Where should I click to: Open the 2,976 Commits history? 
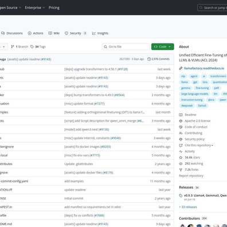(x=158, y=59)
